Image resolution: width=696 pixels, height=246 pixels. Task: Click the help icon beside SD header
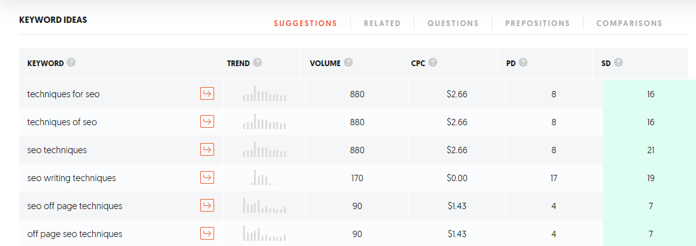click(x=618, y=62)
